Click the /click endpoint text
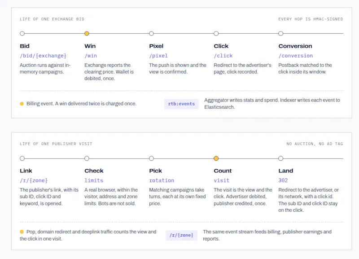Image resolution: width=359 pixels, height=259 pixels. [223, 56]
